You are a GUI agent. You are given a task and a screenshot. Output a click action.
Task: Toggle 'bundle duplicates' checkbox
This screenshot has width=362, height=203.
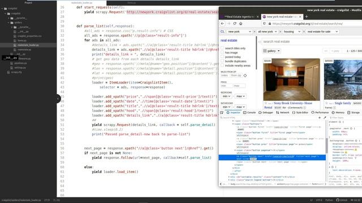click(222, 61)
